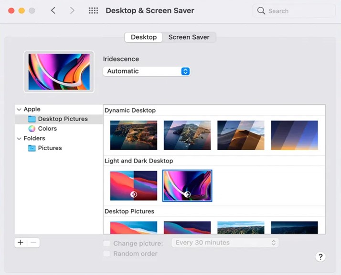Image resolution: width=341 pixels, height=275 pixels.
Task: Click in the Search field
Action: point(294,10)
